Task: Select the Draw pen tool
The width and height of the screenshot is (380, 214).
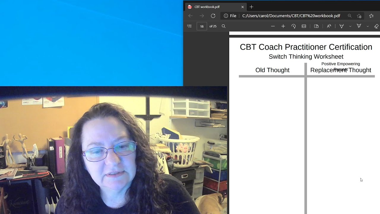Action: (x=342, y=26)
